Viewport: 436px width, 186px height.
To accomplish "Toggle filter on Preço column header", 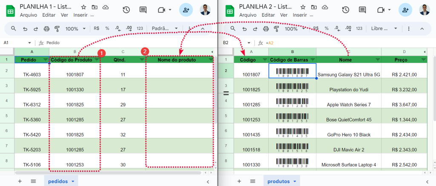I will click(424, 59).
